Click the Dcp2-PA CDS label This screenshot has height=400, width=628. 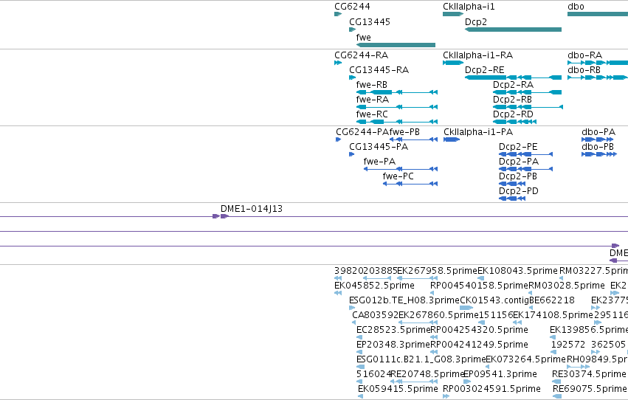pos(519,162)
